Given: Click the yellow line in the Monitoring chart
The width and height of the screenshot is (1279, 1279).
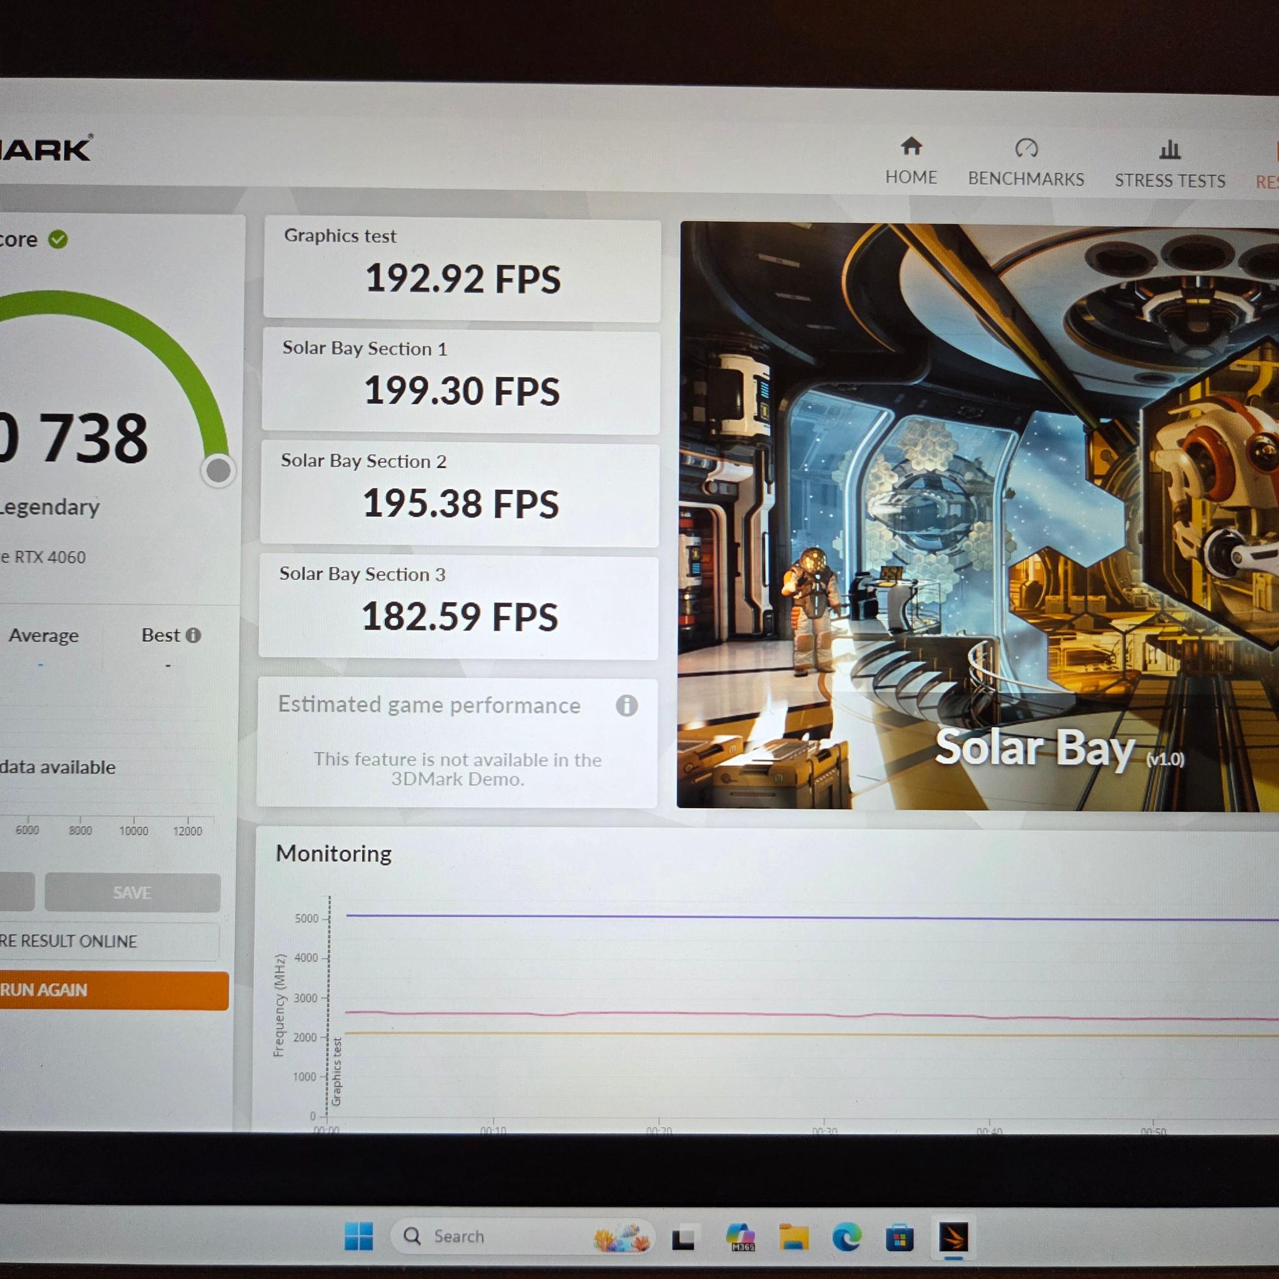Looking at the screenshot, I should (812, 1034).
